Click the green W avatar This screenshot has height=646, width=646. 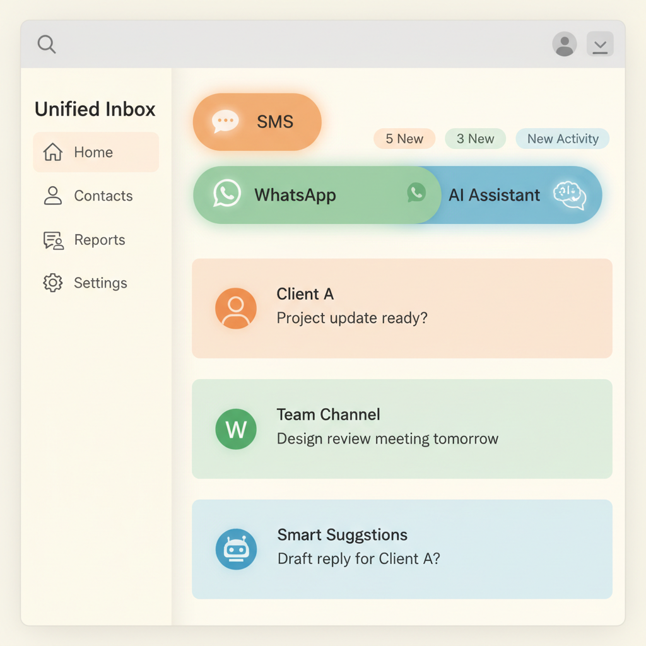236,429
